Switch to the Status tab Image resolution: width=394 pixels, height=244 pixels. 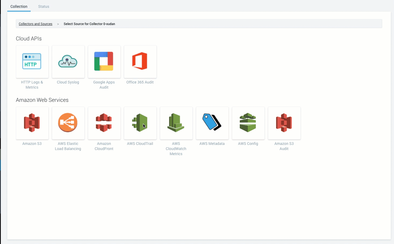(x=44, y=6)
